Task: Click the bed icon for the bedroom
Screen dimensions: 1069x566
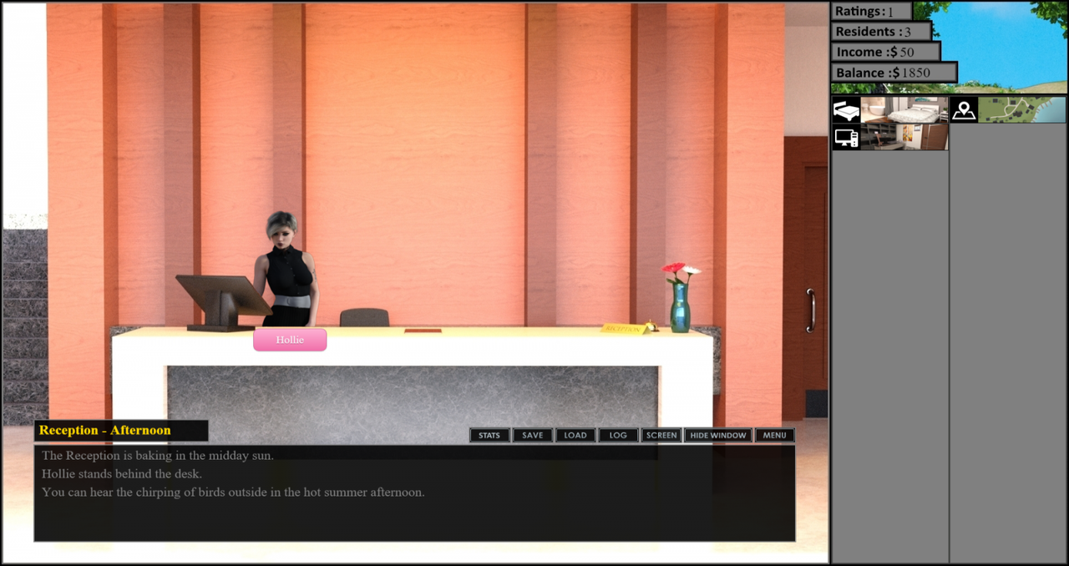Action: [x=846, y=110]
